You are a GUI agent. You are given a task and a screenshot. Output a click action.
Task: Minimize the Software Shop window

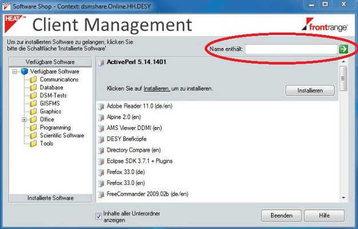click(x=312, y=5)
